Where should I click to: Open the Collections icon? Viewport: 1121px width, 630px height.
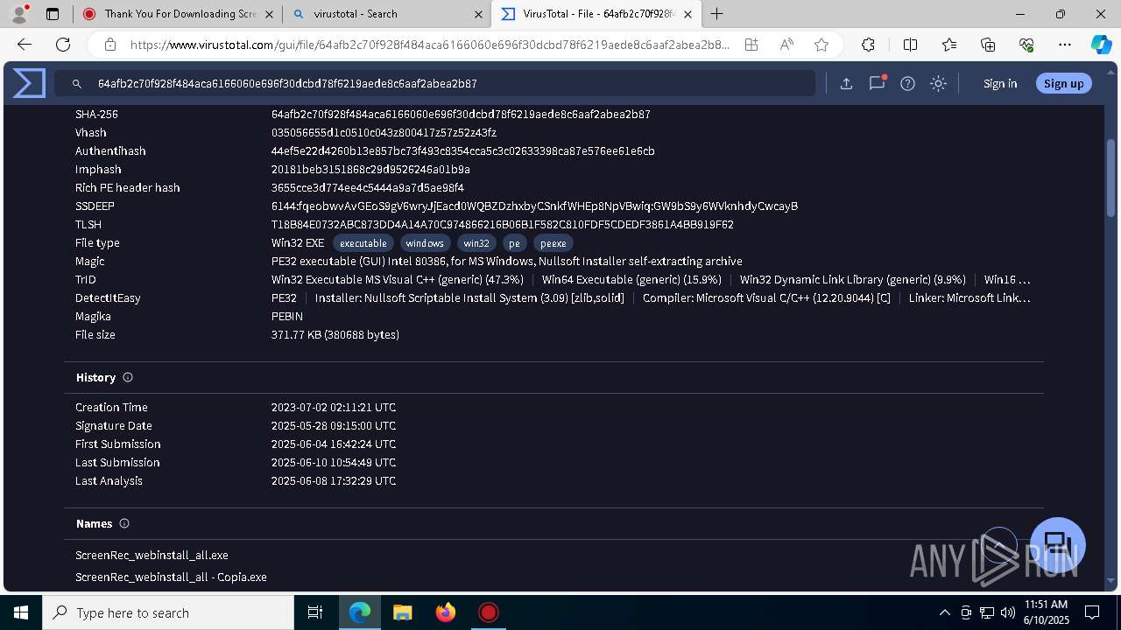pyautogui.click(x=988, y=45)
